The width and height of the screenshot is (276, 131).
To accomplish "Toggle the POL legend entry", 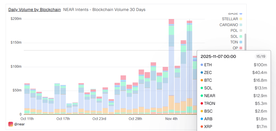I will [x=234, y=31].
